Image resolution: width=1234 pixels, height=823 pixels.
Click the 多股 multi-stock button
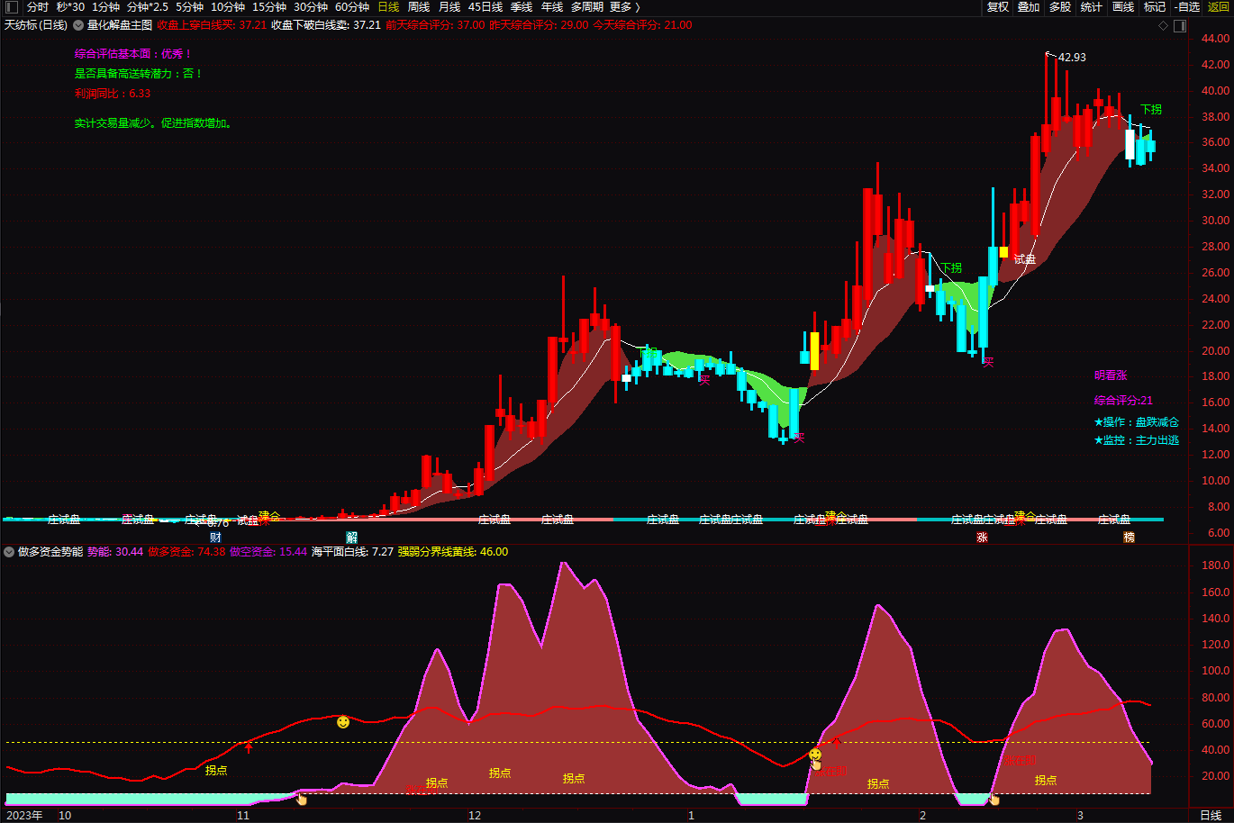coord(1060,7)
